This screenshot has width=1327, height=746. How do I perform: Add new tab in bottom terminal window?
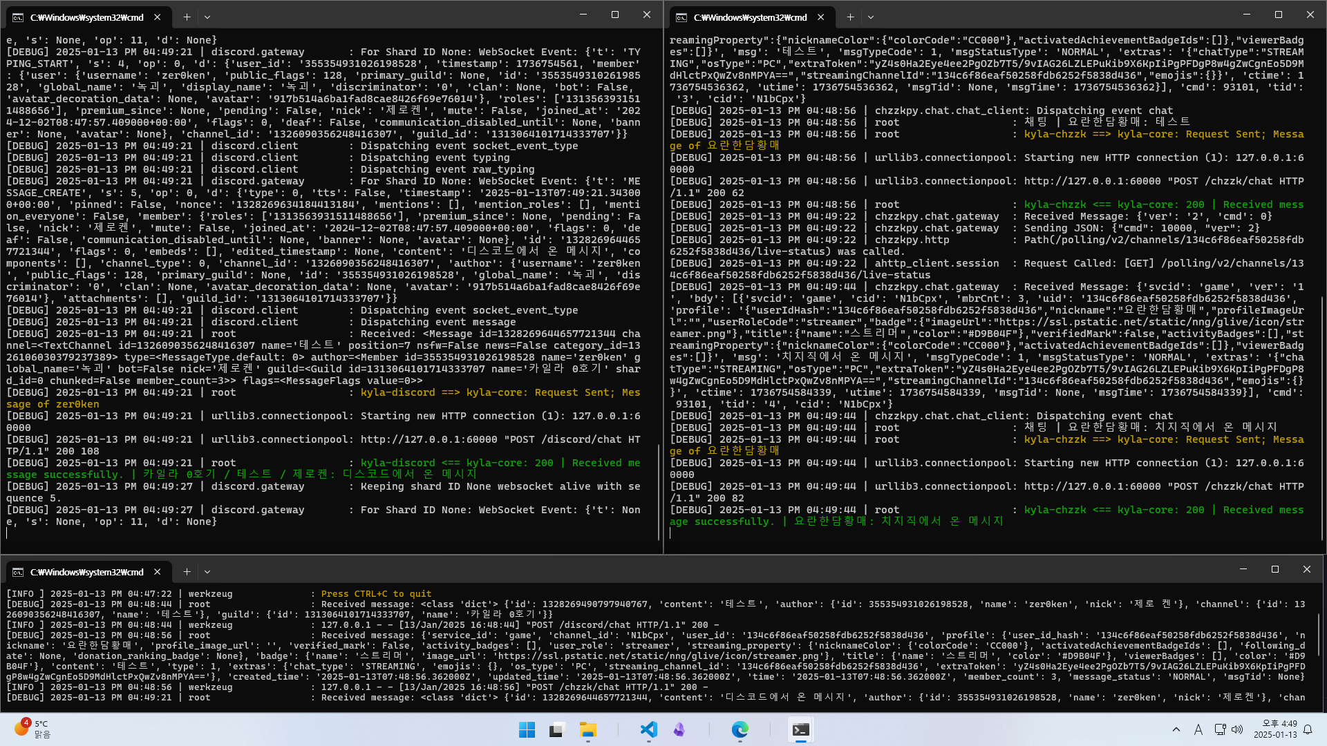click(x=187, y=572)
